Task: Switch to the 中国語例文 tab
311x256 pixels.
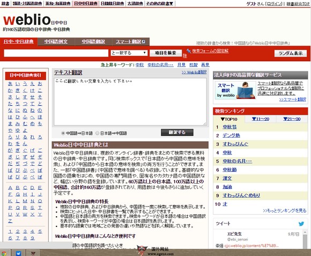Action: (56, 41)
